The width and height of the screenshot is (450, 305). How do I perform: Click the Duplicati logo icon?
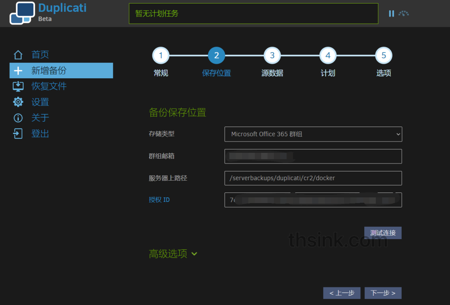point(22,13)
